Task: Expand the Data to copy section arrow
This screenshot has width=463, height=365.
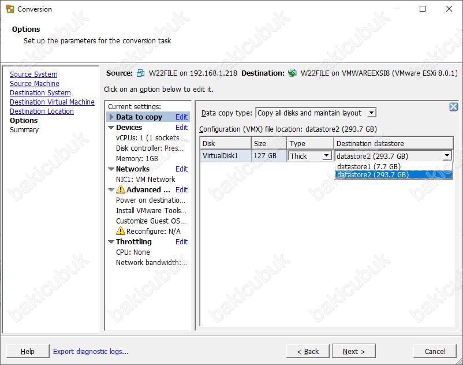Action: 111,117
